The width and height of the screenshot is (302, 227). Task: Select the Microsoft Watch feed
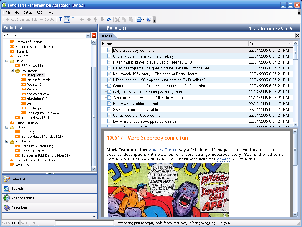pos(38,80)
